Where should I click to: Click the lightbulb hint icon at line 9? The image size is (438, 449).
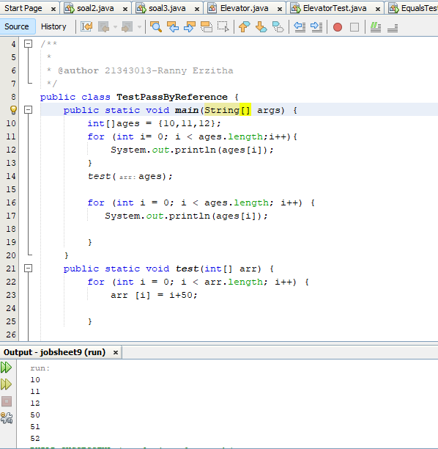click(13, 110)
